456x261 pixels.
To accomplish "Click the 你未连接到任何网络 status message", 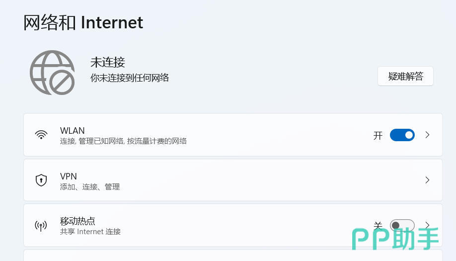I will pos(130,78).
